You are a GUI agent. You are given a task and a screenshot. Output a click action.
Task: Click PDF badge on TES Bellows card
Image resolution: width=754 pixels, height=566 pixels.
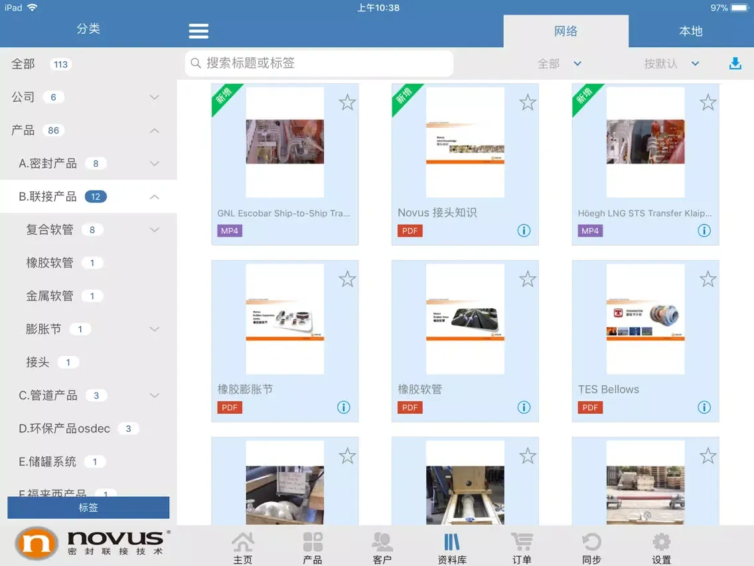(x=590, y=407)
